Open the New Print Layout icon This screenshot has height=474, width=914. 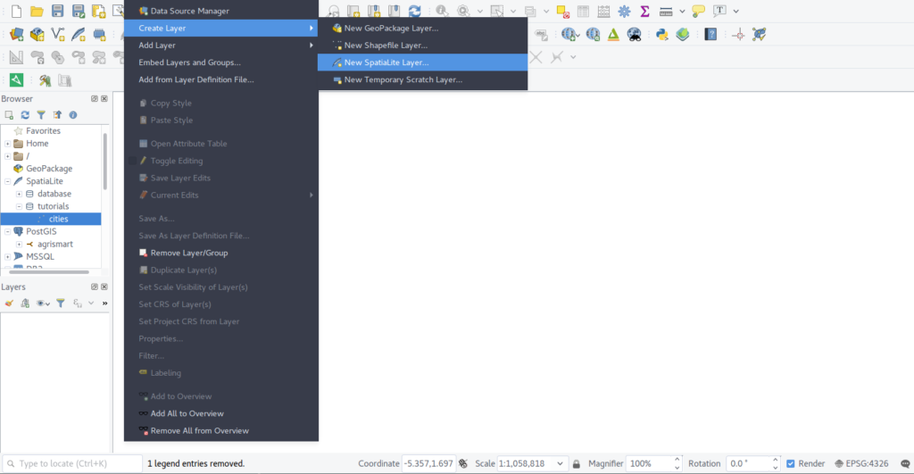[x=98, y=11]
